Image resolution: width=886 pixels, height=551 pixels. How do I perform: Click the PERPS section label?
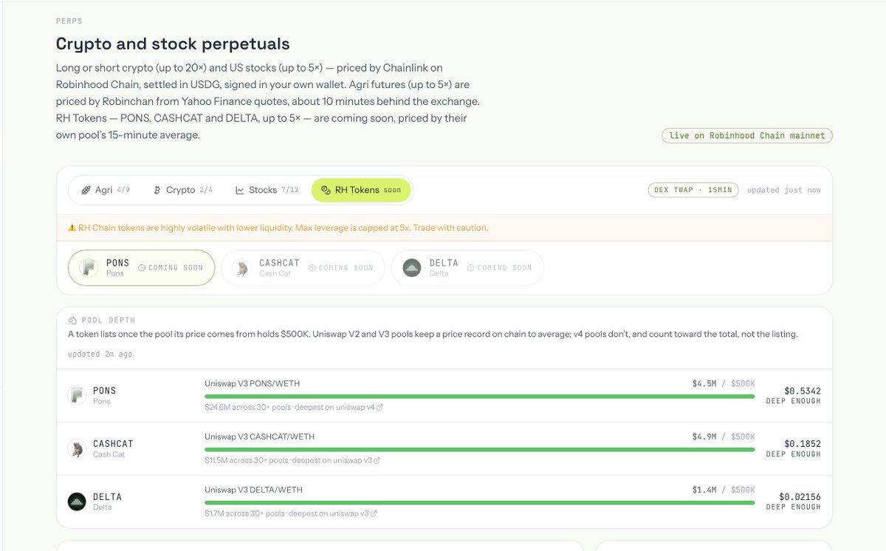coord(69,21)
